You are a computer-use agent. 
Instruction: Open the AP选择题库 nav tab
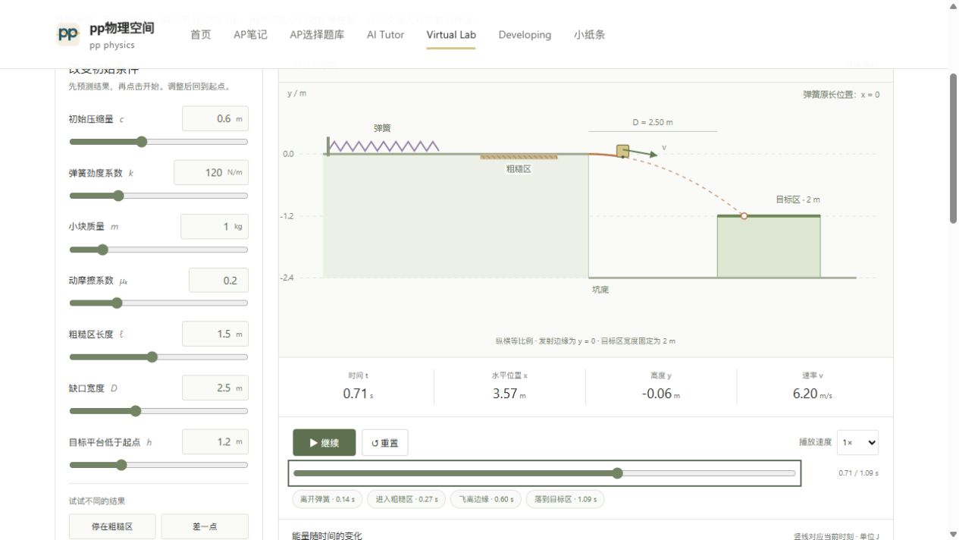click(x=317, y=35)
